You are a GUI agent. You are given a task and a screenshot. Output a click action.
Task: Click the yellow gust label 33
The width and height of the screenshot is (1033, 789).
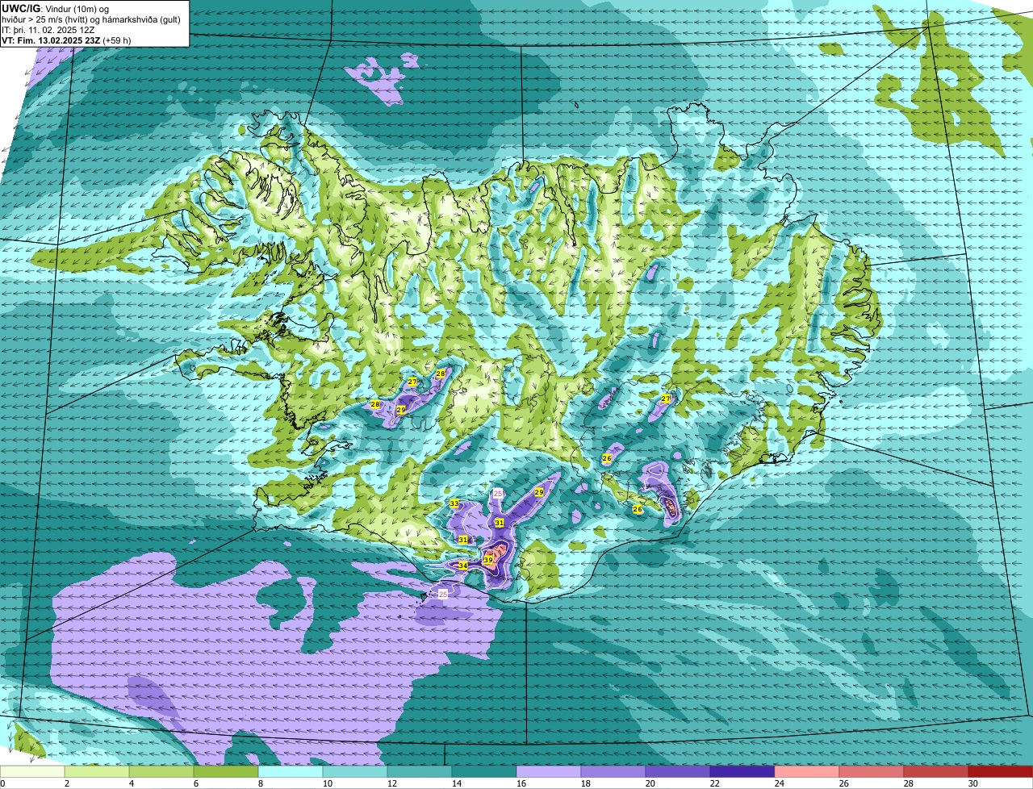[454, 503]
